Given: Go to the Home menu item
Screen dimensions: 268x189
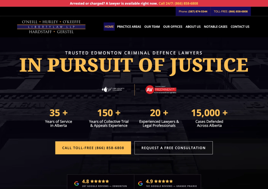Looking at the screenshot, I should tap(109, 27).
